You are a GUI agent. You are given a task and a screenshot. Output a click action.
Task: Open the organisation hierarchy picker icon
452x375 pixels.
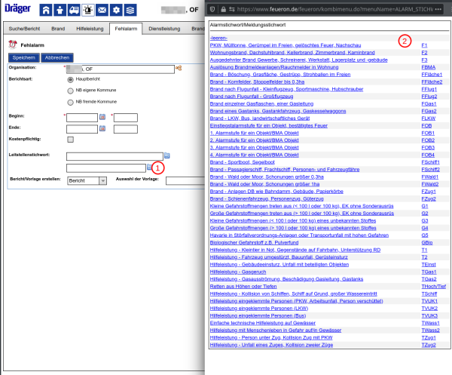[x=179, y=68]
